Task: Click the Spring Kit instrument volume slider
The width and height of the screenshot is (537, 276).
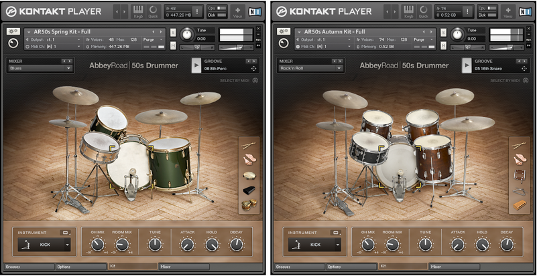Action: coord(236,47)
